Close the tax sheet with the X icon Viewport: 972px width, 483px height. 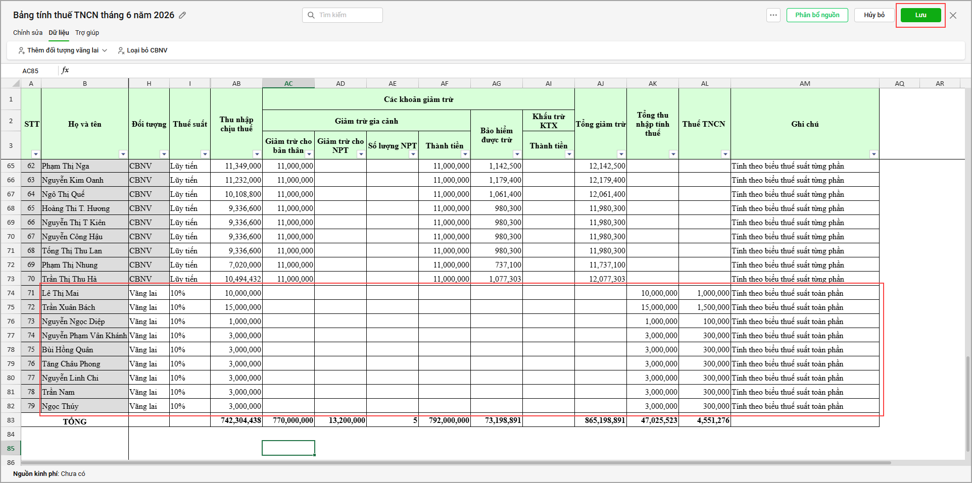click(x=953, y=16)
